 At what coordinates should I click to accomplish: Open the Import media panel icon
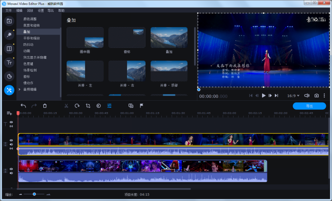click(9, 21)
